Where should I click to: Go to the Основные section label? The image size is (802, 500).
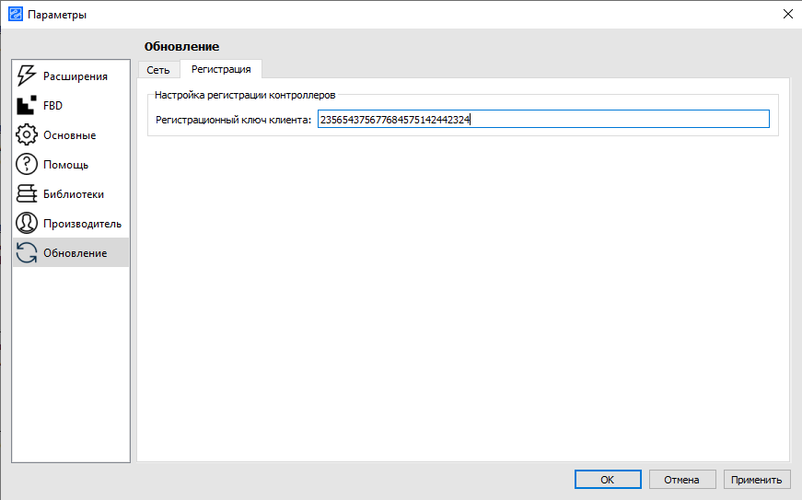click(x=70, y=135)
